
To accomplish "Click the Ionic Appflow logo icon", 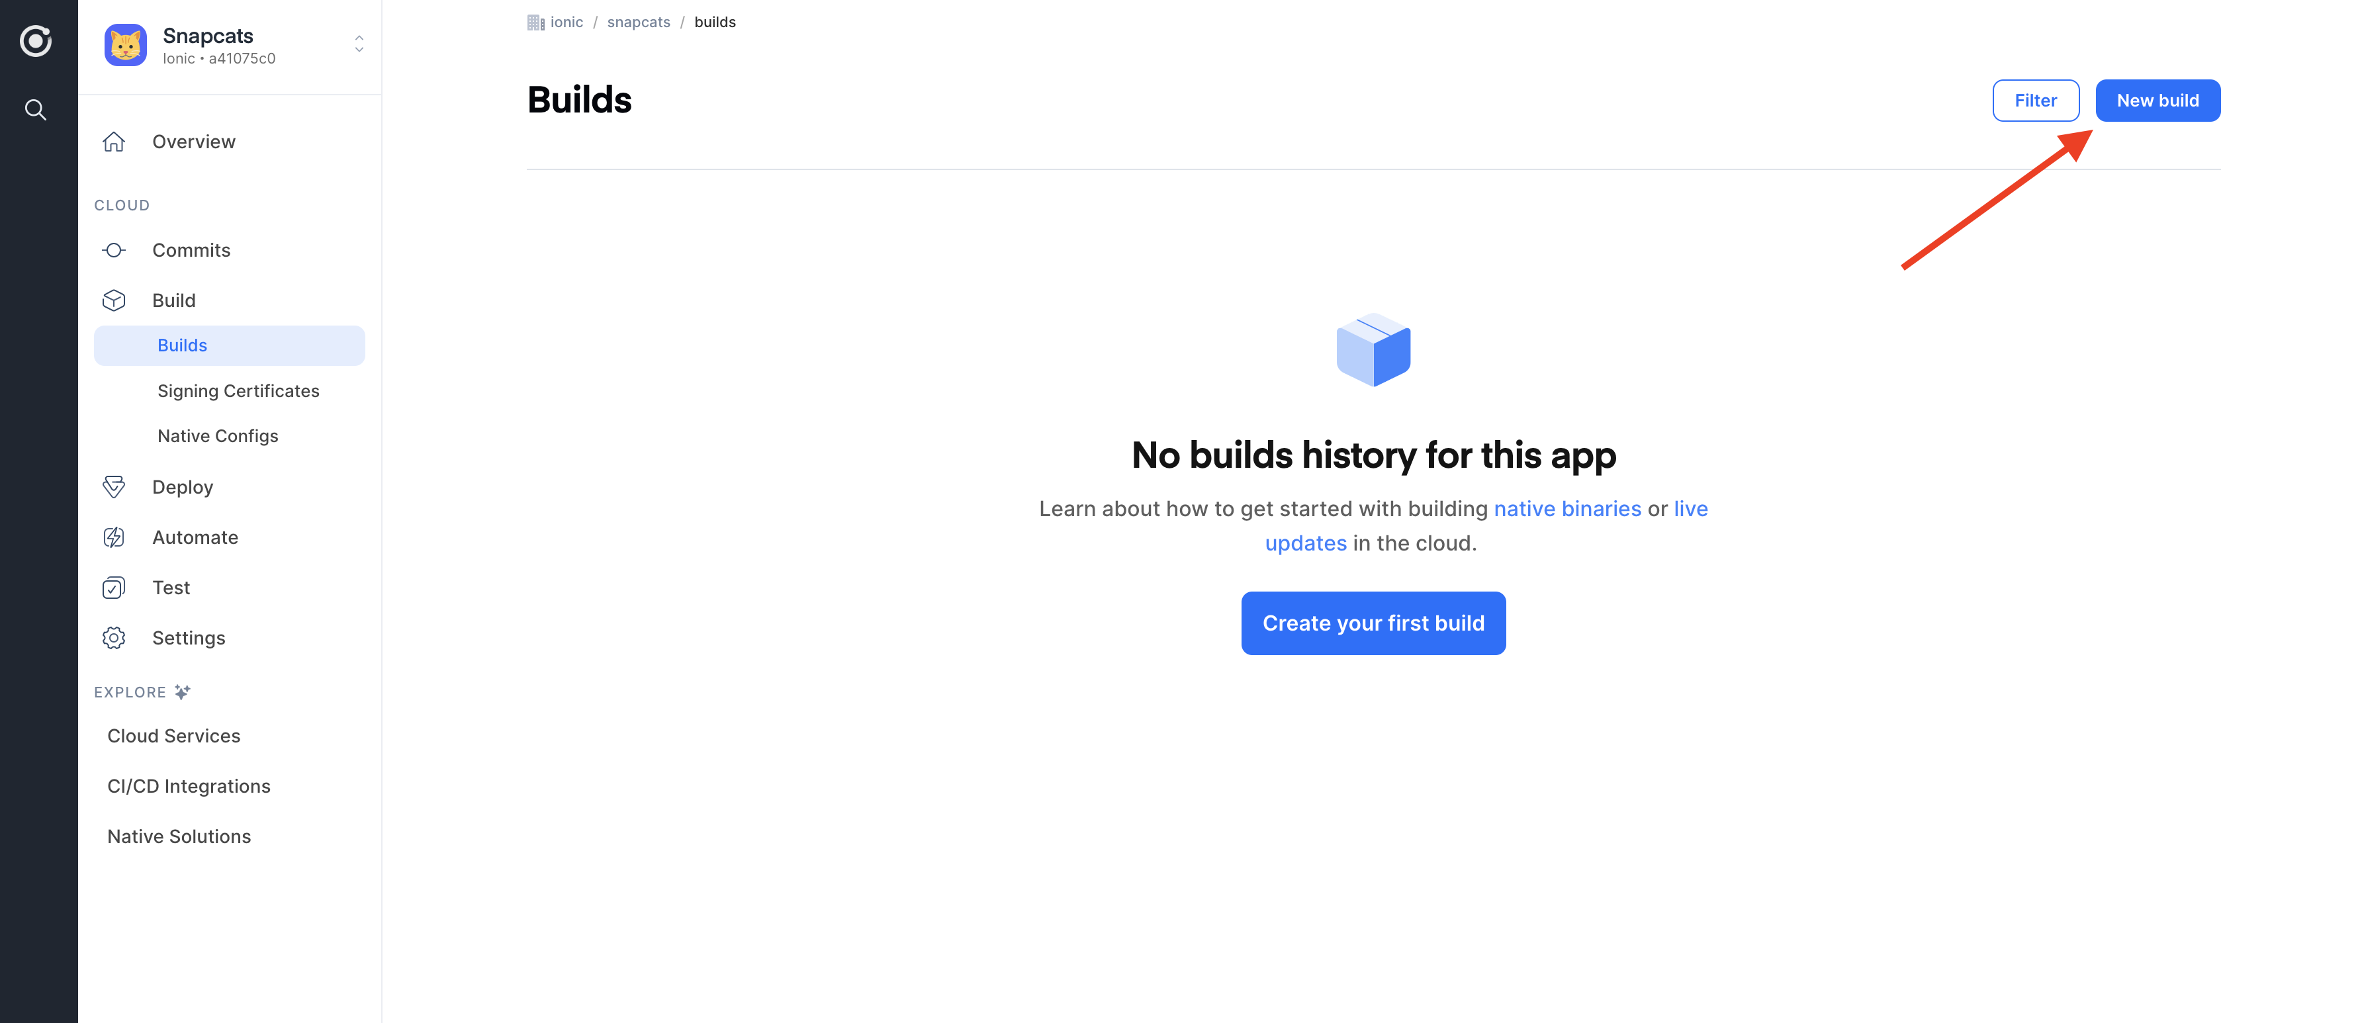I will (36, 41).
